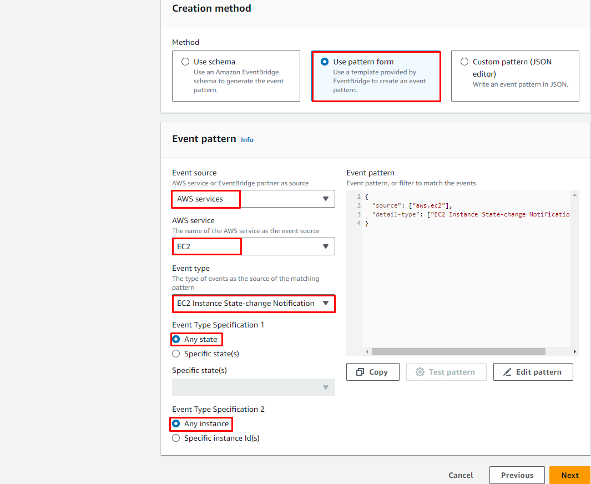Click the Next button

point(569,475)
